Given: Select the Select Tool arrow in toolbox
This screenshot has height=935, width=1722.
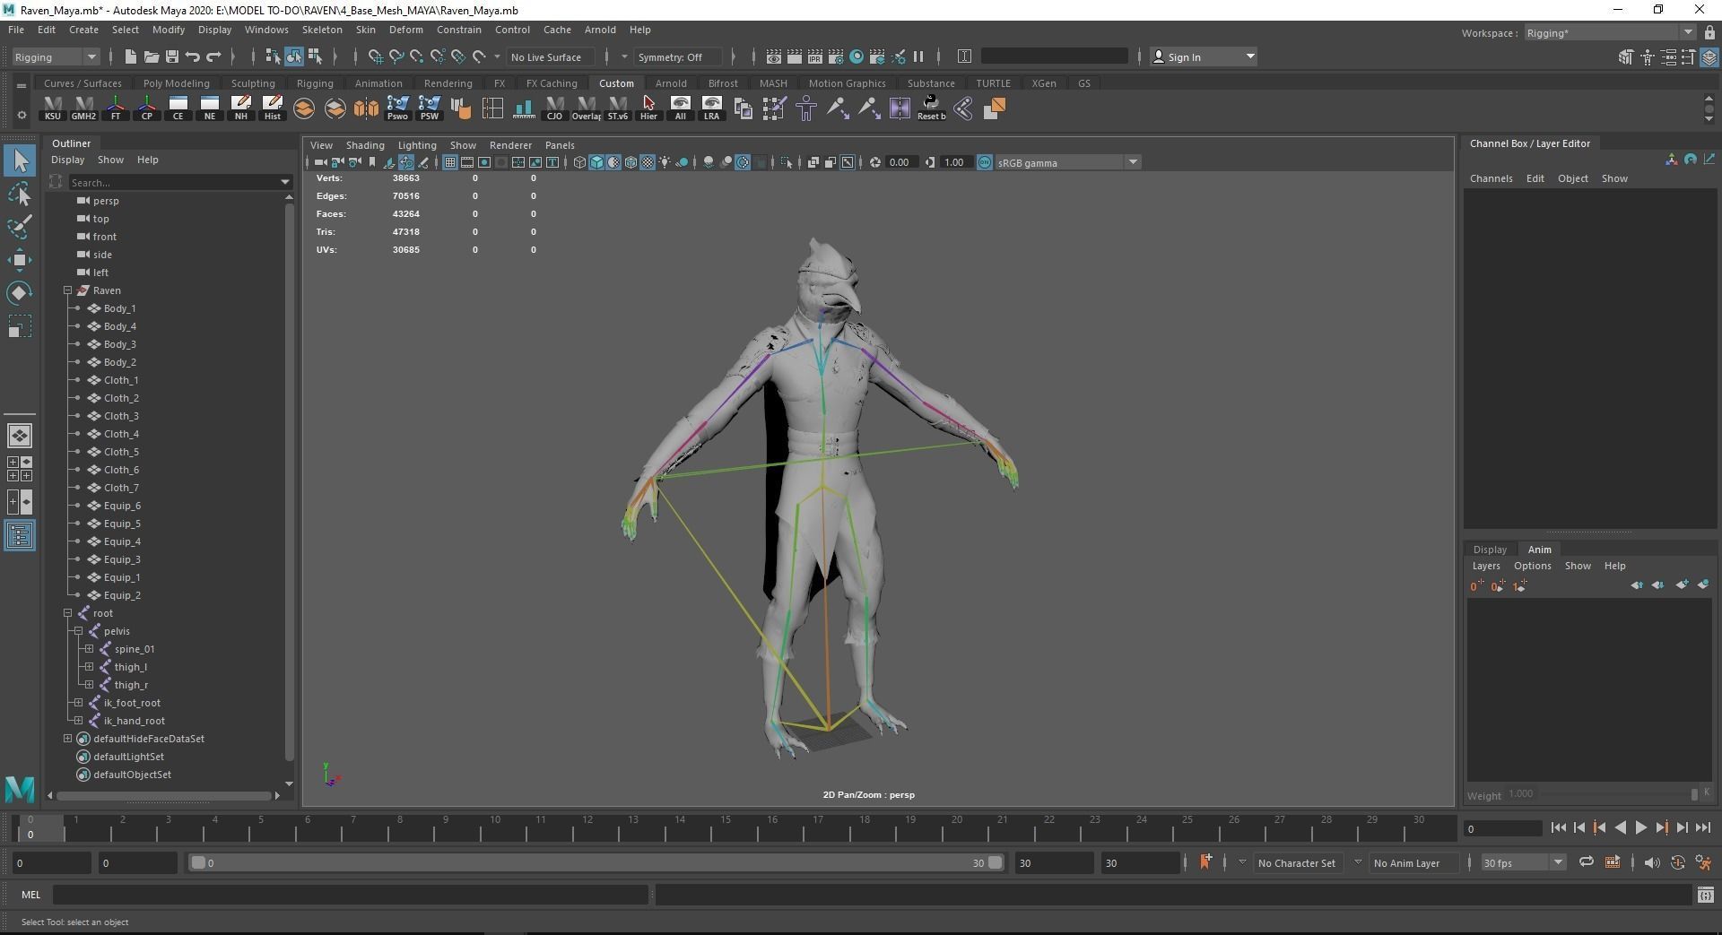Looking at the screenshot, I should [x=20, y=161].
